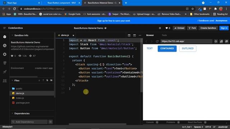
Task: Open the configuration gear in sidebar
Action: [x=5, y=54]
